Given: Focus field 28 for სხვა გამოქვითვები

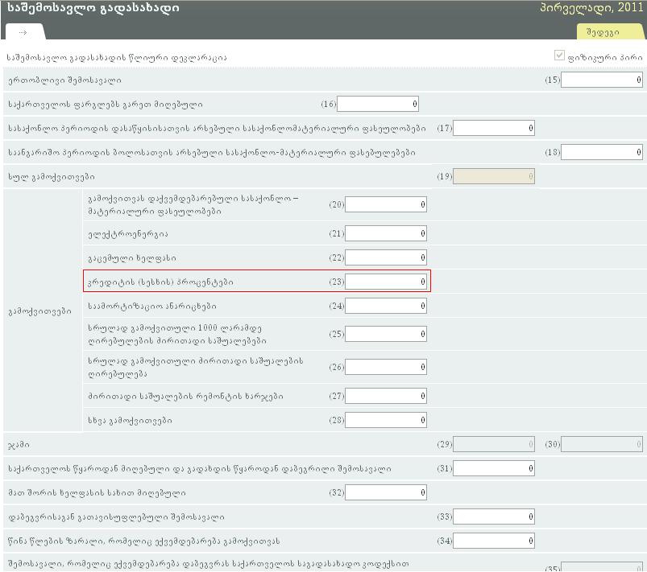Looking at the screenshot, I should click(x=385, y=420).
